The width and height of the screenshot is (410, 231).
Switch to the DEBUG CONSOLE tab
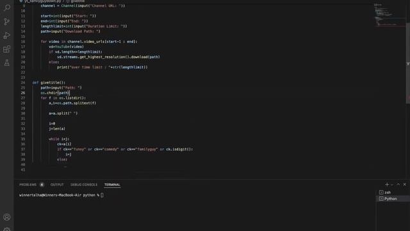pos(84,185)
